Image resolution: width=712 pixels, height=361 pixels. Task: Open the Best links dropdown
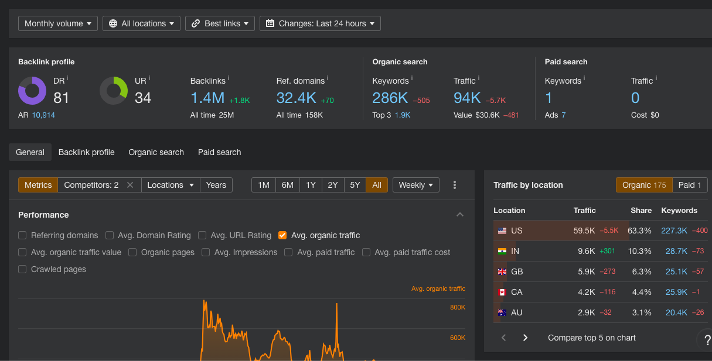(220, 23)
